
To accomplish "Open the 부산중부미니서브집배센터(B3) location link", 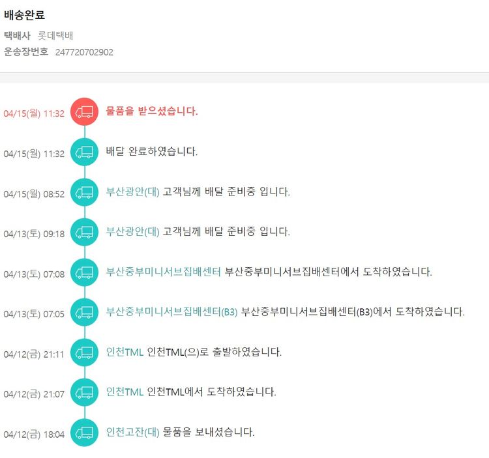I will [171, 312].
